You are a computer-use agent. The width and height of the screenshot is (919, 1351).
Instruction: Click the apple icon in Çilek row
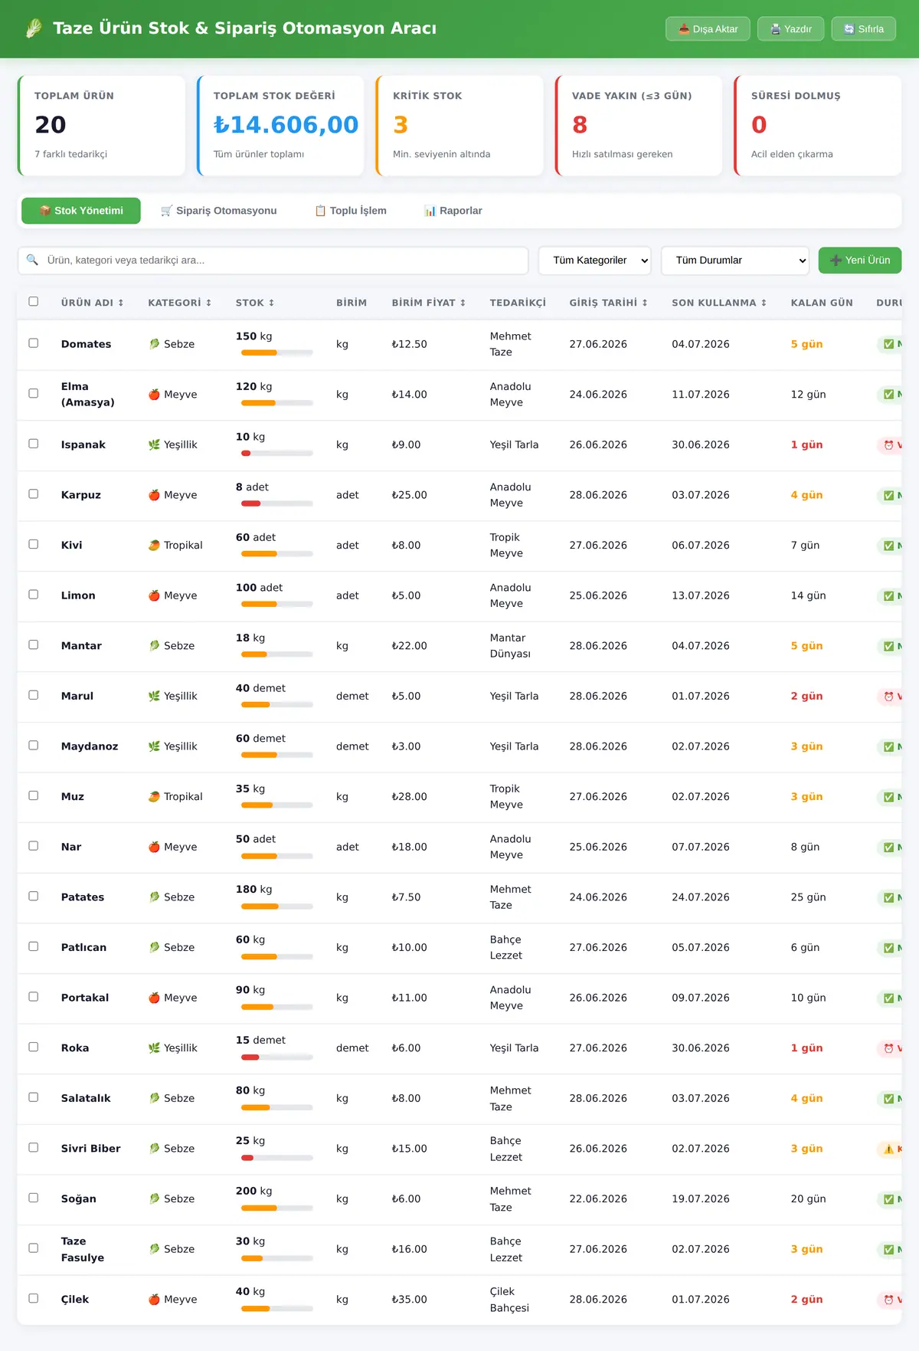[154, 1299]
